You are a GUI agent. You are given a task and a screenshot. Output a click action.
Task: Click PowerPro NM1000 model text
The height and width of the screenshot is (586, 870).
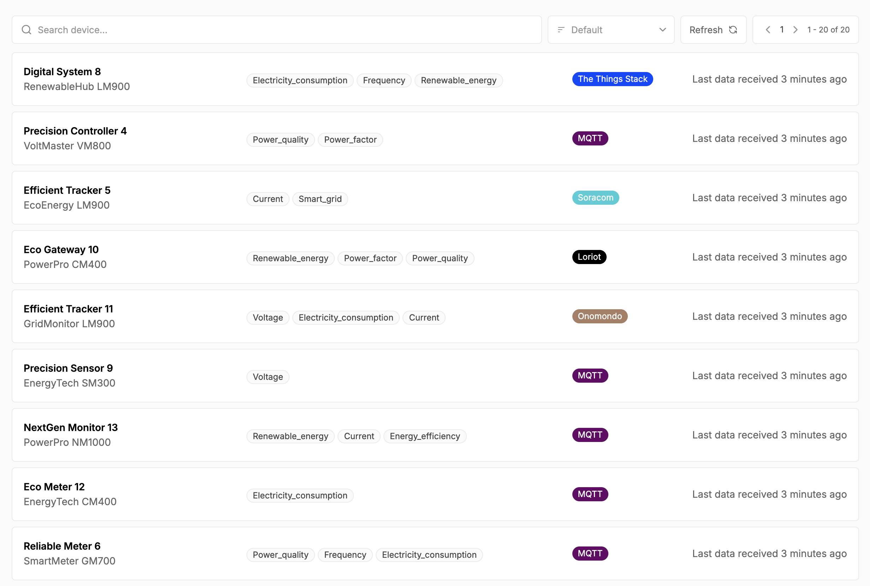(67, 442)
